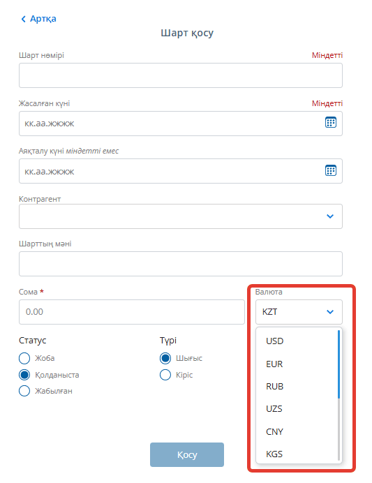
Task: Select Шығыс type radio button
Action: point(165,358)
